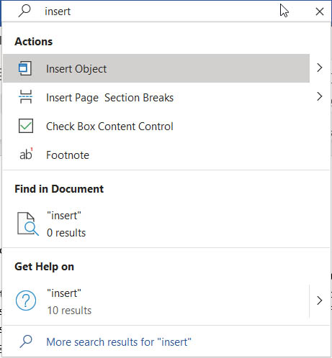The height and width of the screenshot is (358, 332).
Task: Click the magnifier icon beside More search results
Action: pos(26,341)
